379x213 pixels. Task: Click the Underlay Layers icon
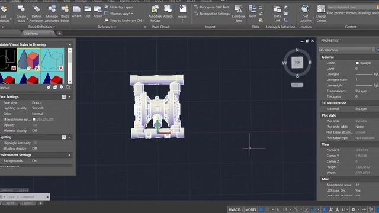(x=107, y=7)
